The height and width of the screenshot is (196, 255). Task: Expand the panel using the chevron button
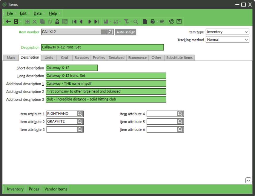pos(249,181)
